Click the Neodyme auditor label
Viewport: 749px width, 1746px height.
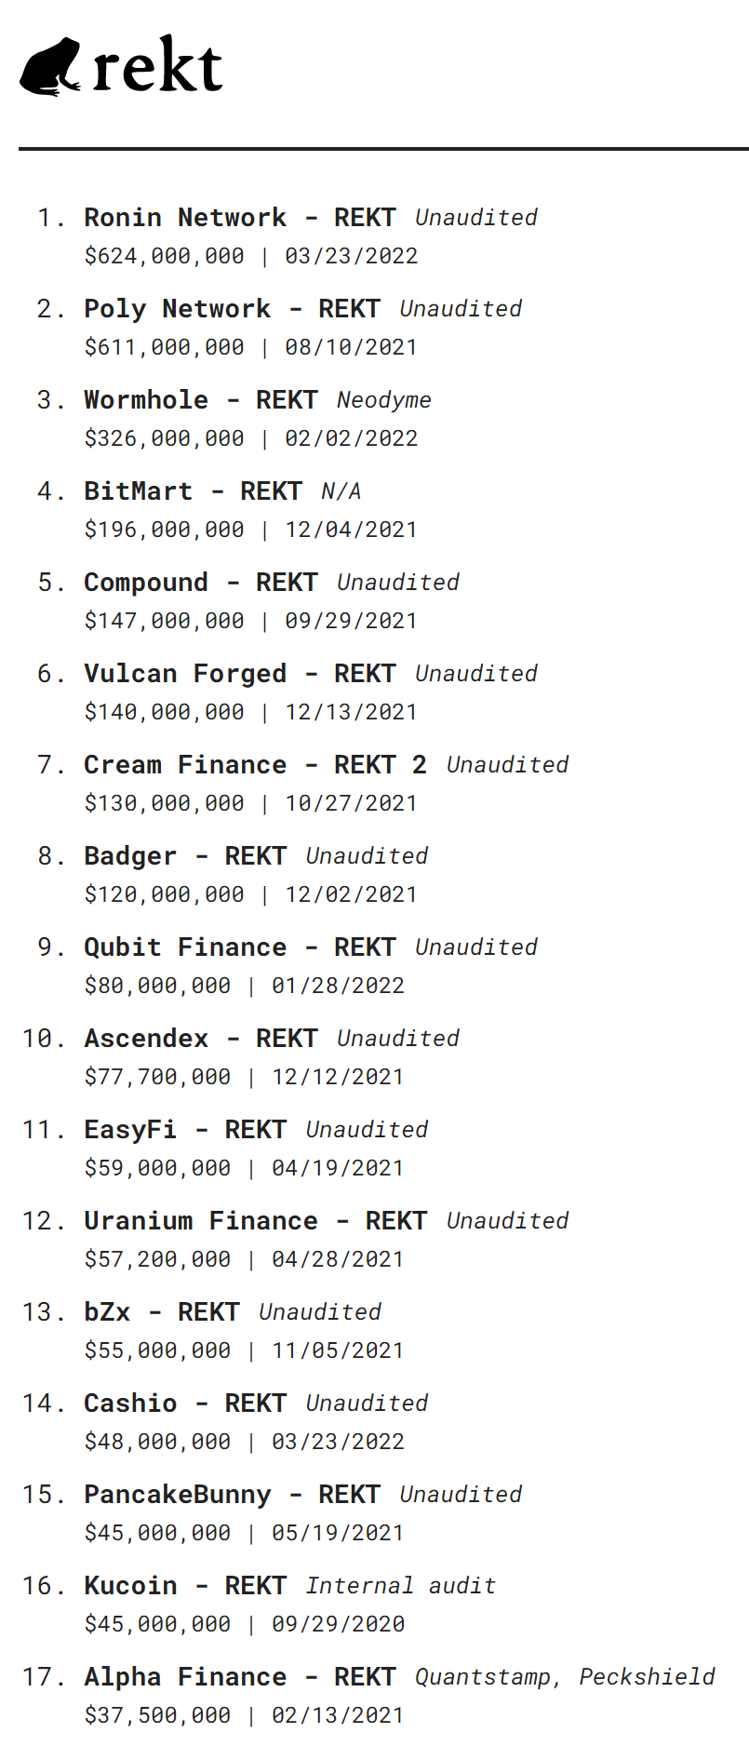point(384,400)
